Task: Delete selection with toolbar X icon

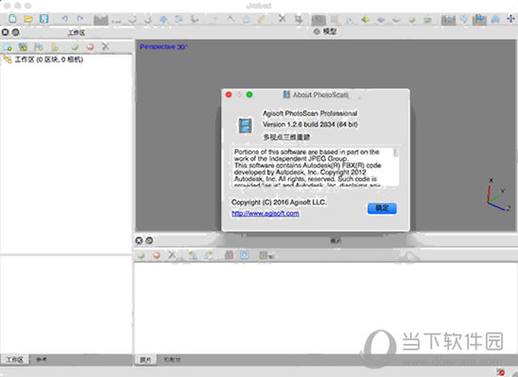Action: pos(283,19)
